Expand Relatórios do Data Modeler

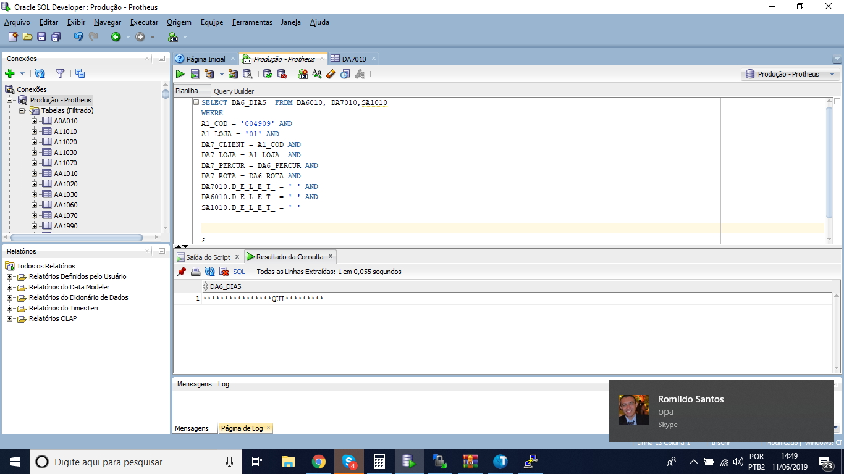click(x=10, y=287)
